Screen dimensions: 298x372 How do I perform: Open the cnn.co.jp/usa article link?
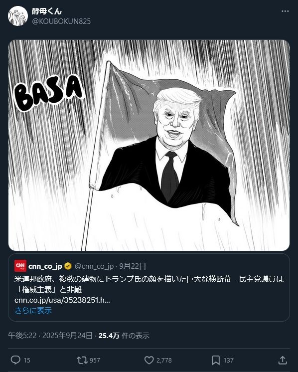pyautogui.click(x=62, y=300)
